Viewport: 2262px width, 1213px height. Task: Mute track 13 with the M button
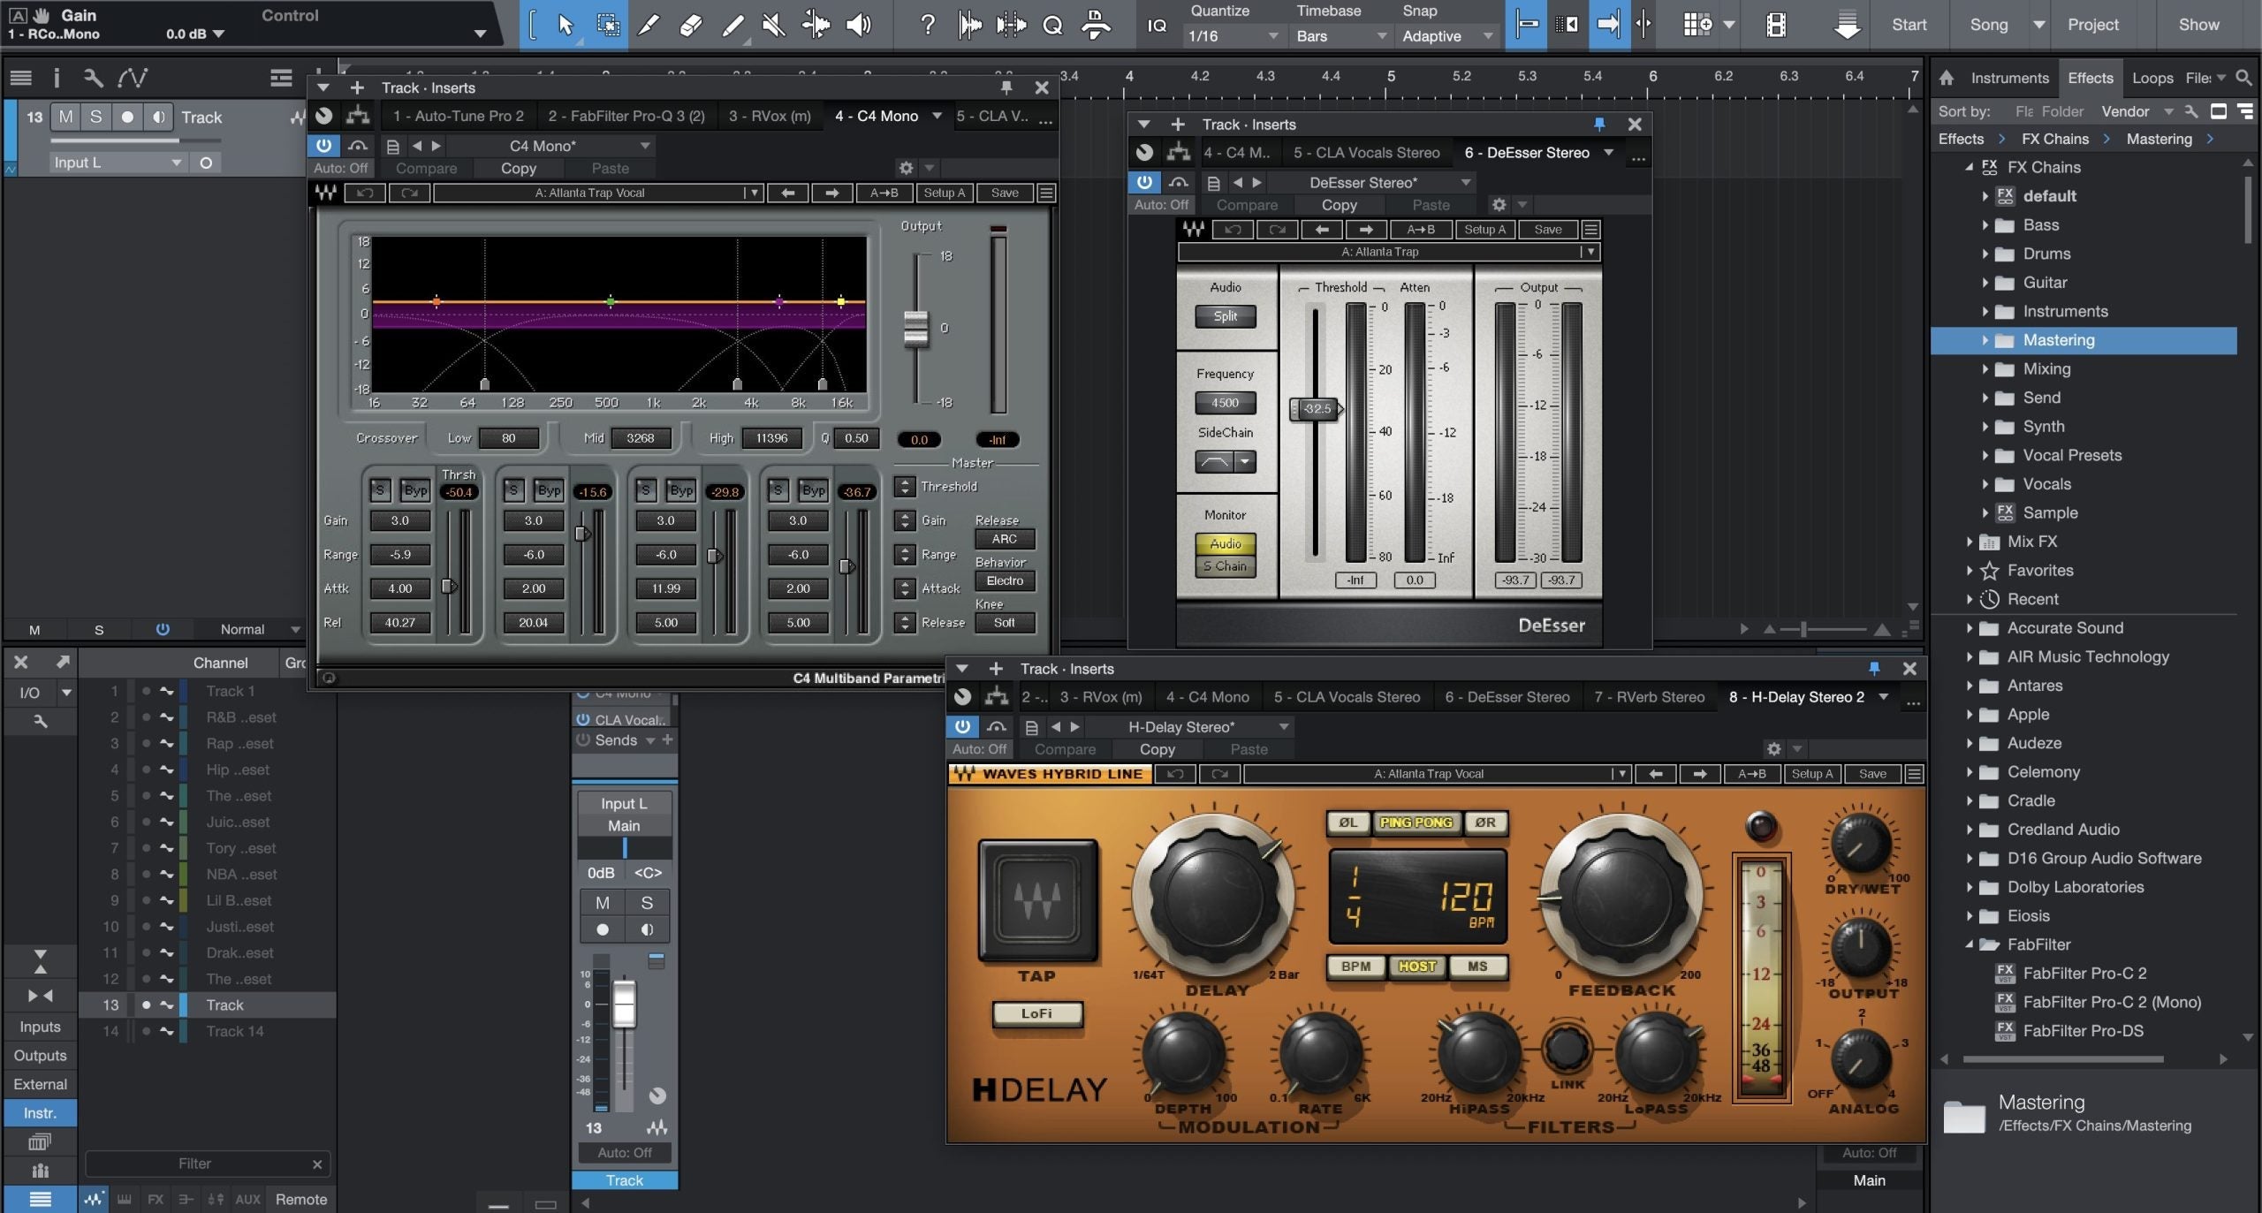[x=603, y=903]
